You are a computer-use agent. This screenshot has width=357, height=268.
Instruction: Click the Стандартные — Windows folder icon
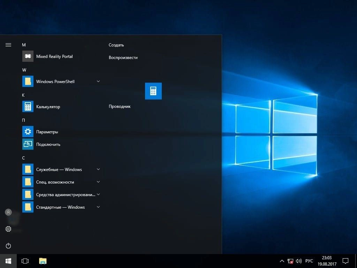click(28, 207)
